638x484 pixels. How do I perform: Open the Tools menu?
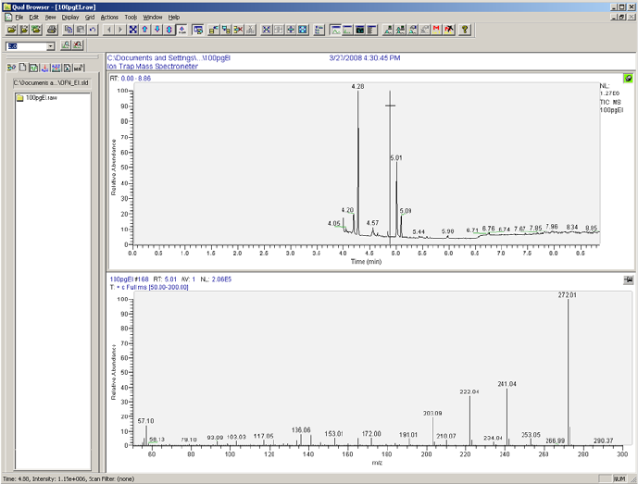[131, 17]
